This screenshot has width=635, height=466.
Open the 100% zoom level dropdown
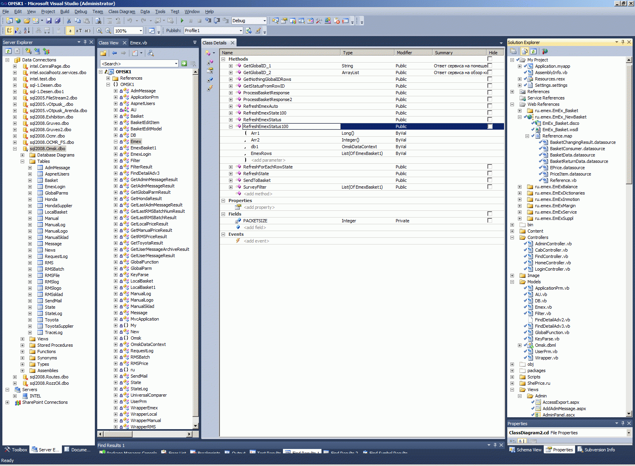tap(140, 31)
